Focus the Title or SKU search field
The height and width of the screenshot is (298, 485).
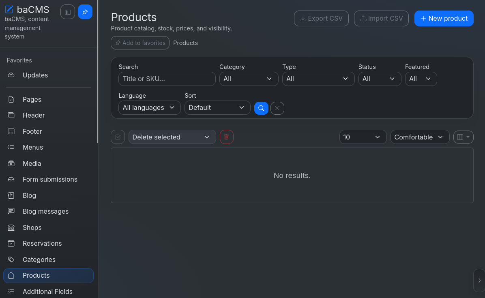(x=167, y=79)
